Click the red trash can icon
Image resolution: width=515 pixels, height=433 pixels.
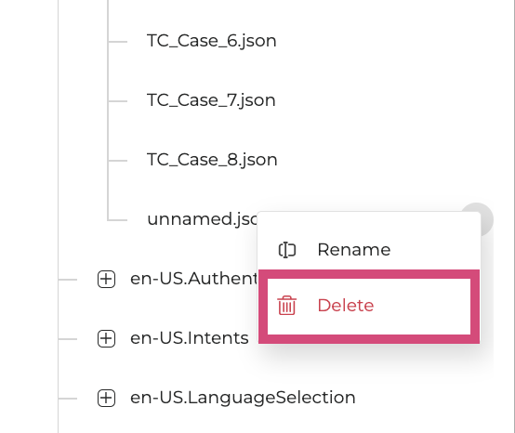pos(286,306)
